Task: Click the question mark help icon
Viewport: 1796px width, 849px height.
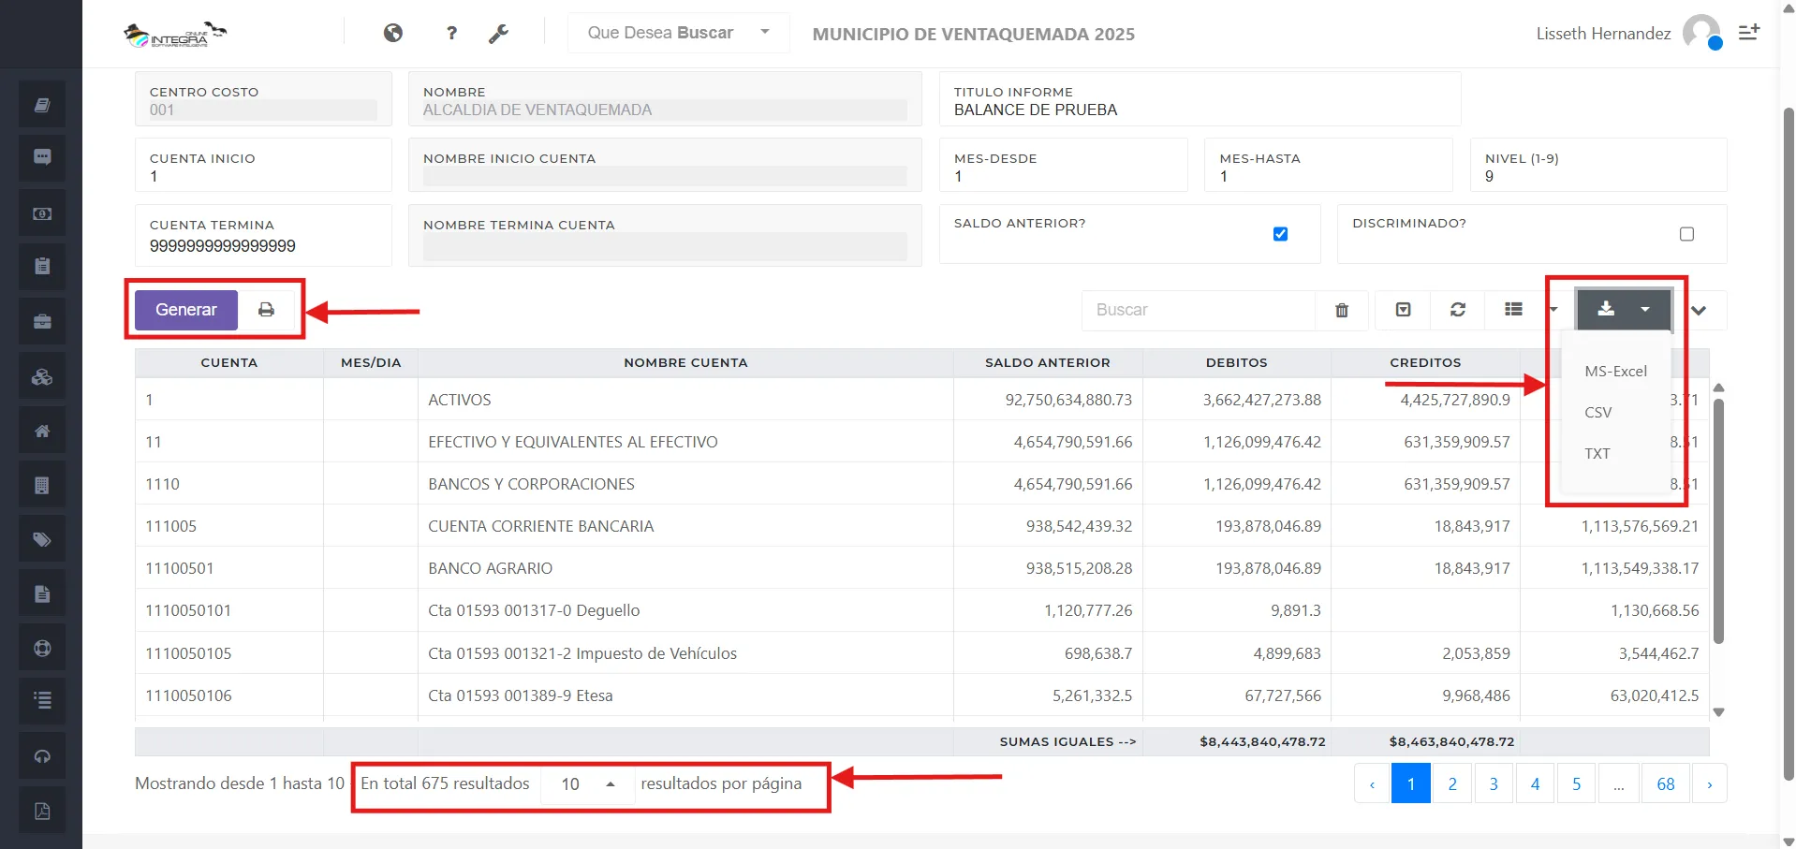Action: (451, 33)
